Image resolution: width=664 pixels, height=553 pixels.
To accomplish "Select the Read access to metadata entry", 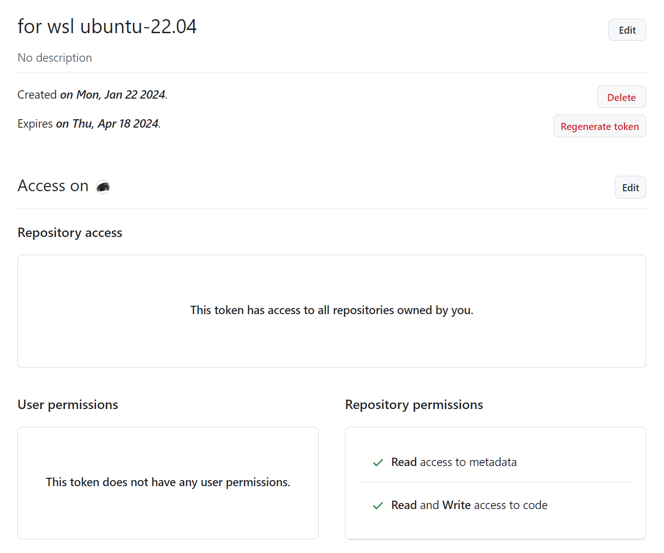I will [454, 462].
